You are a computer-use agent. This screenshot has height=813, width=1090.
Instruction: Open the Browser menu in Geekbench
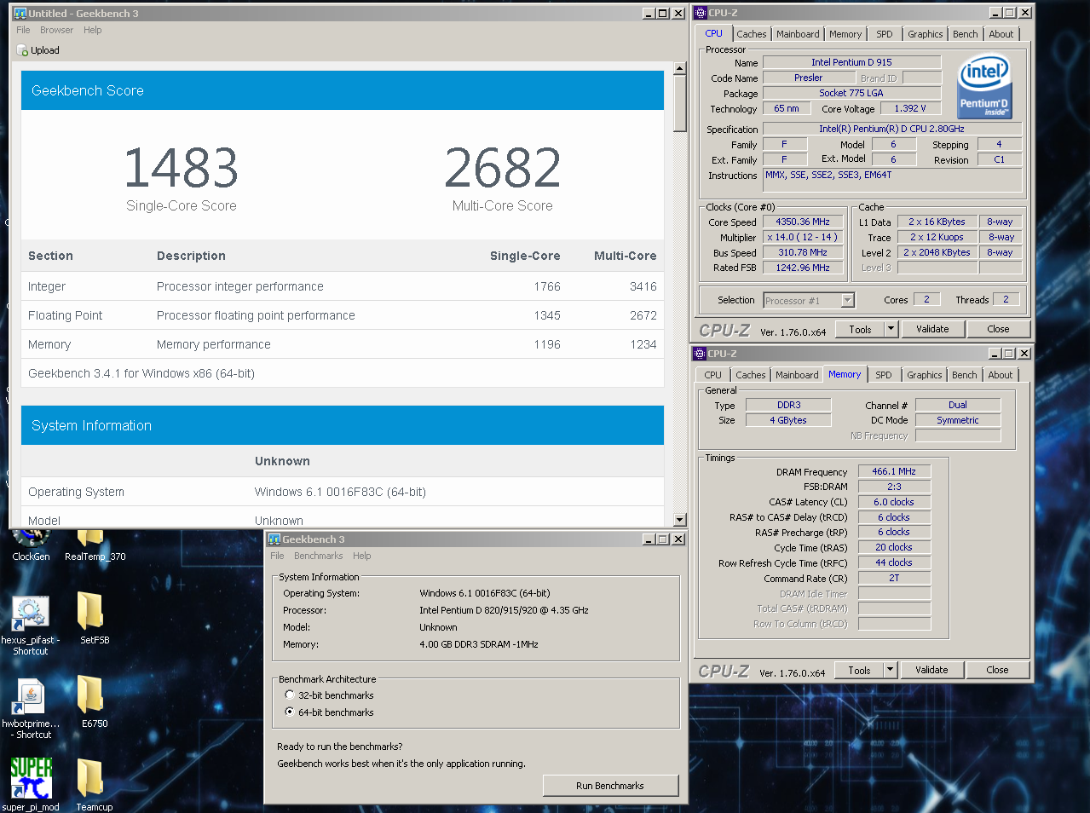click(x=56, y=31)
